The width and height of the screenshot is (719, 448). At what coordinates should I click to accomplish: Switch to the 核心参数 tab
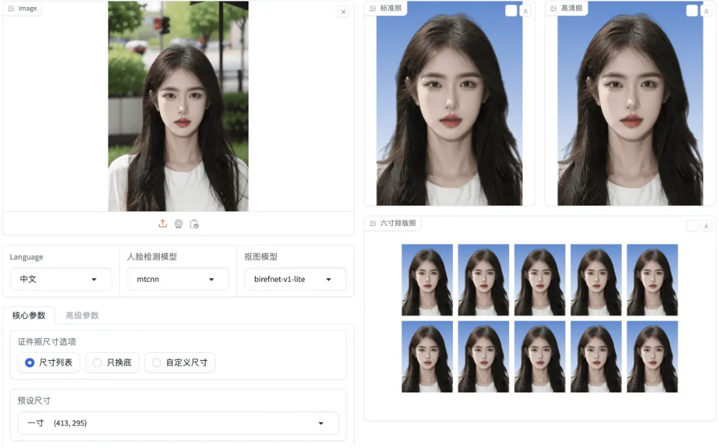(x=29, y=316)
